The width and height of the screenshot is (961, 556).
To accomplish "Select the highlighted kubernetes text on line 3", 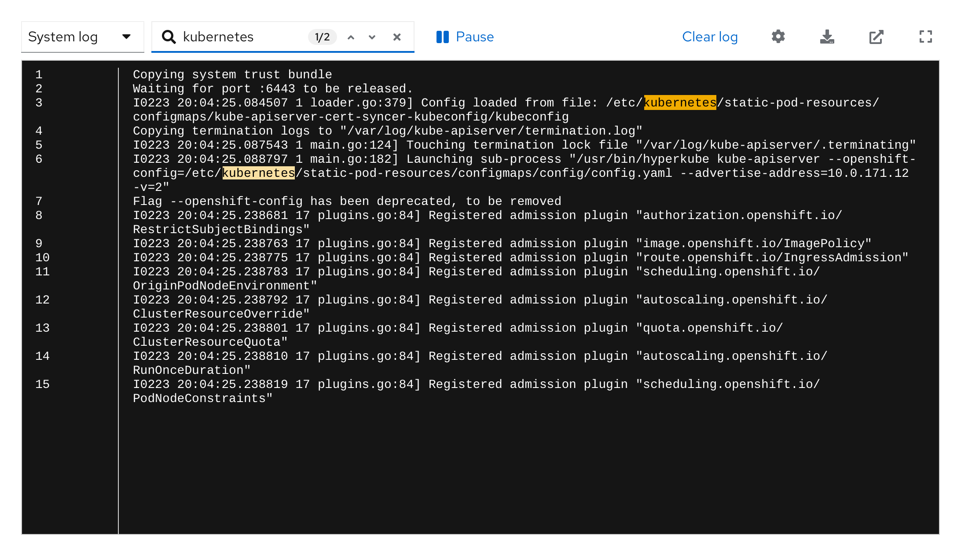I will point(679,102).
